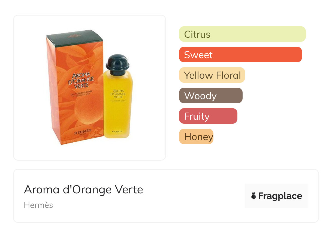Click Aroma d'Orange Verte text on box
The image size is (332, 236).
click(x=83, y=80)
